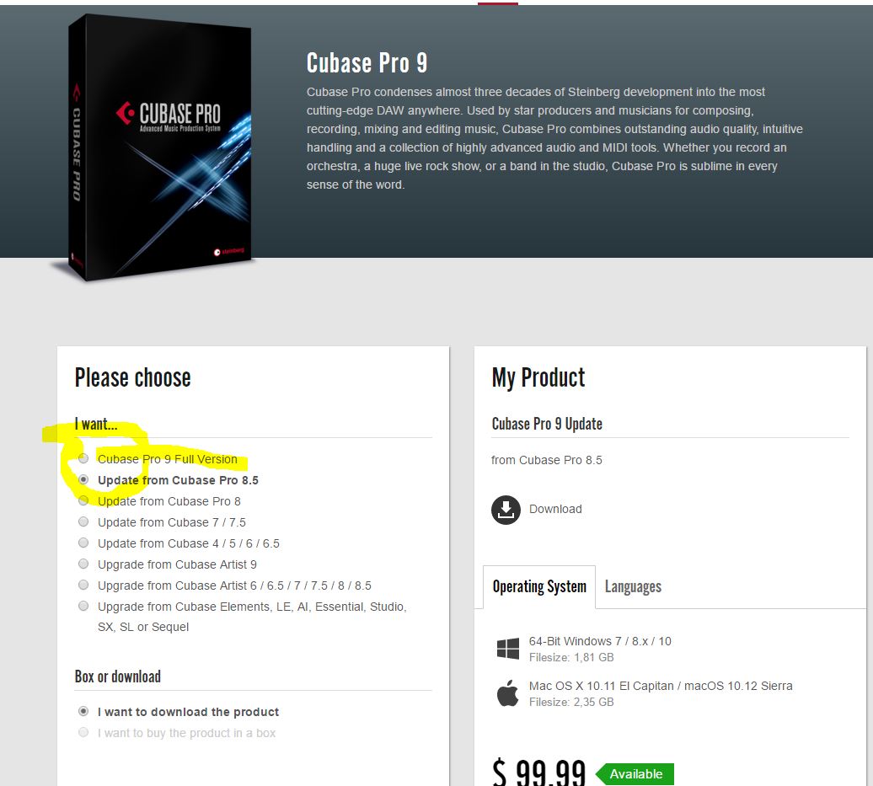Open the Operating System tab
Image resolution: width=873 pixels, height=786 pixels.
pyautogui.click(x=539, y=586)
